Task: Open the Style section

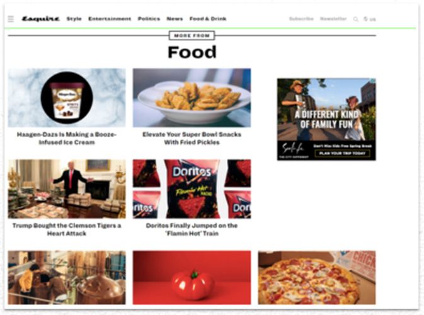Action: point(74,19)
